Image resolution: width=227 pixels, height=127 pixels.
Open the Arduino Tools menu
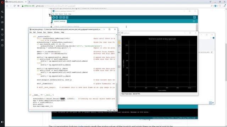65,14
